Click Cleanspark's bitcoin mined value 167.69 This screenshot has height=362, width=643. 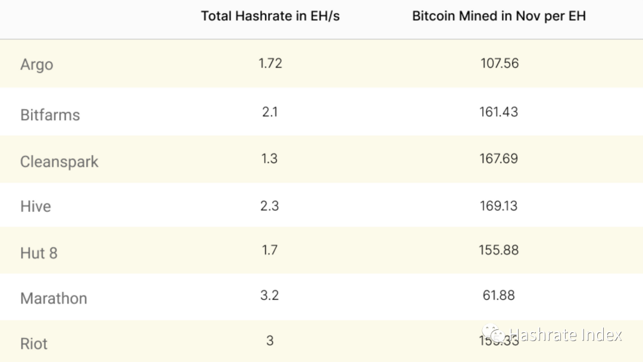tap(499, 158)
